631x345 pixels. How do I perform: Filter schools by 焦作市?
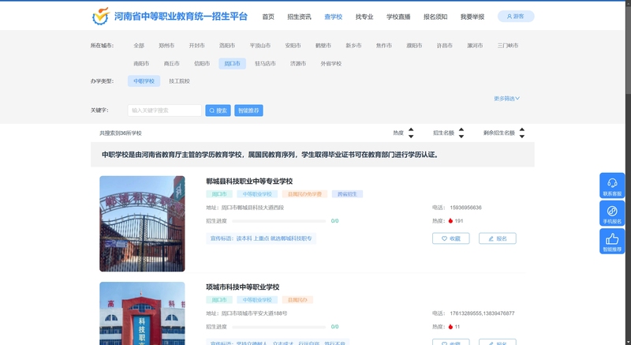point(383,46)
